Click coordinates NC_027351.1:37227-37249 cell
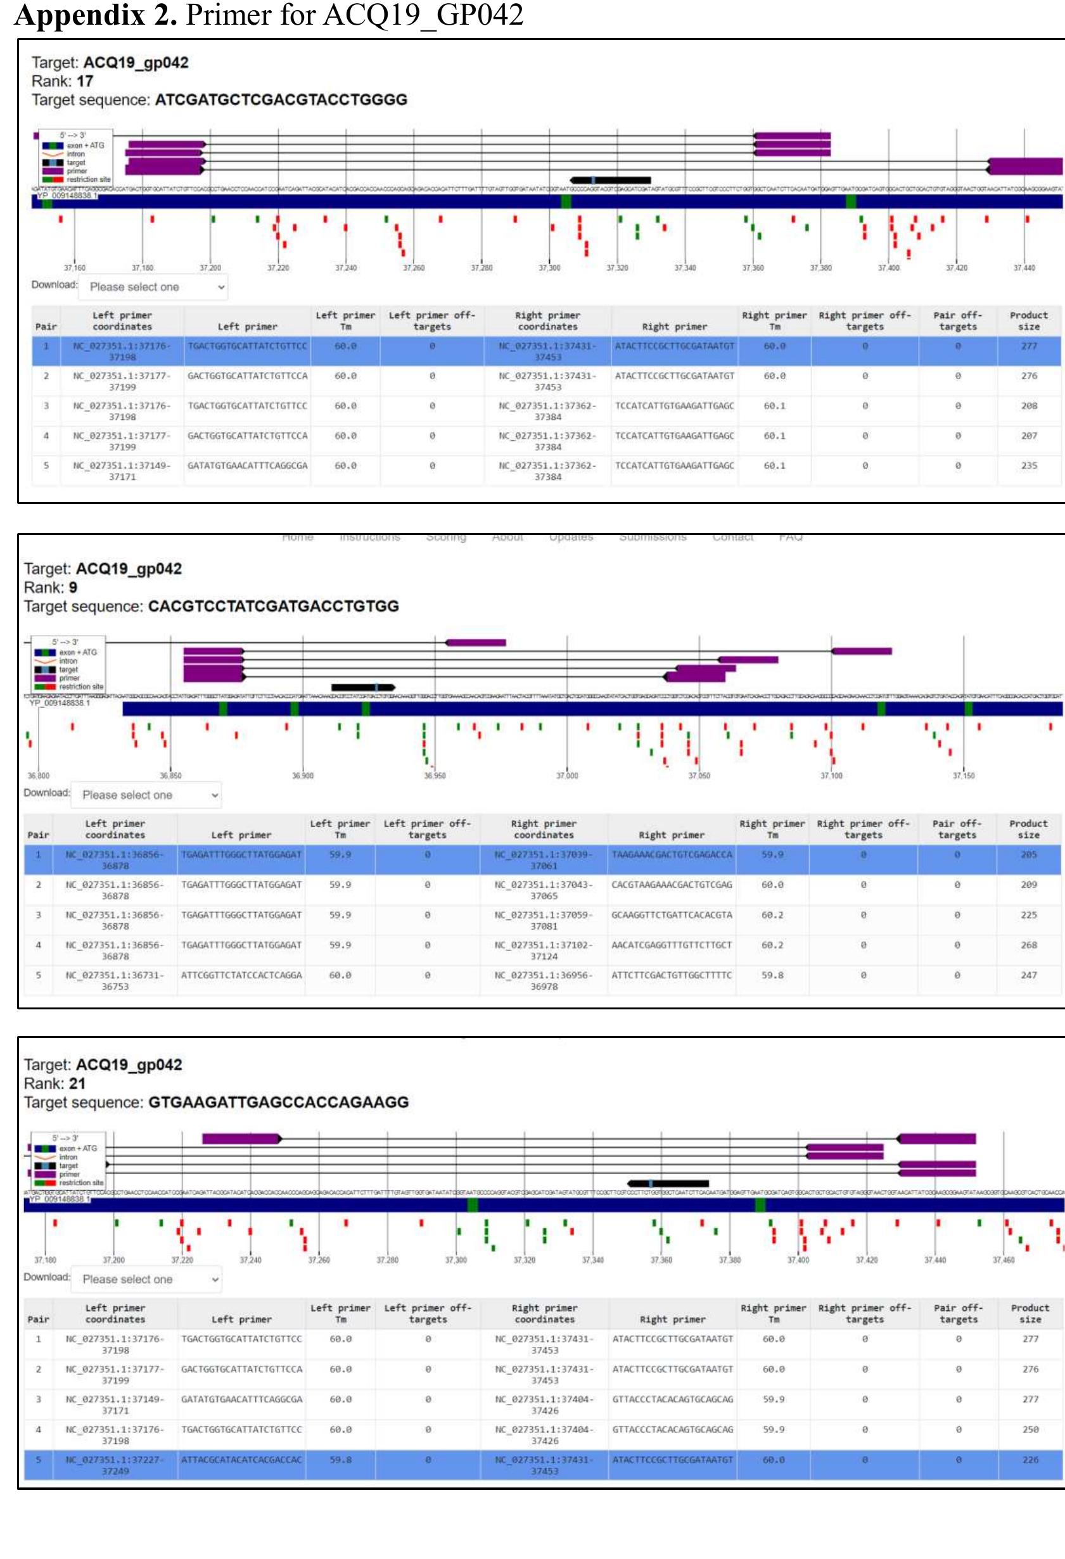Screen dimensions: 1065x1559 [x=115, y=1465]
